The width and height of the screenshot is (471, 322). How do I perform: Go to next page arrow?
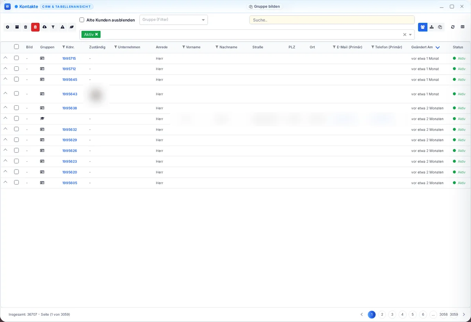point(464,315)
